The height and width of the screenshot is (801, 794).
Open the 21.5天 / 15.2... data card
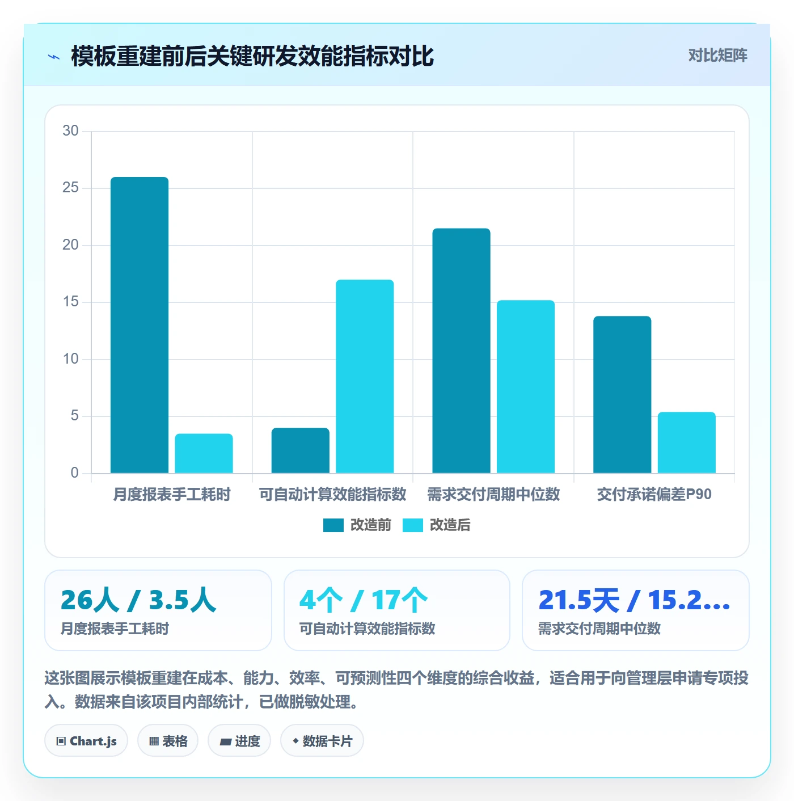(636, 610)
